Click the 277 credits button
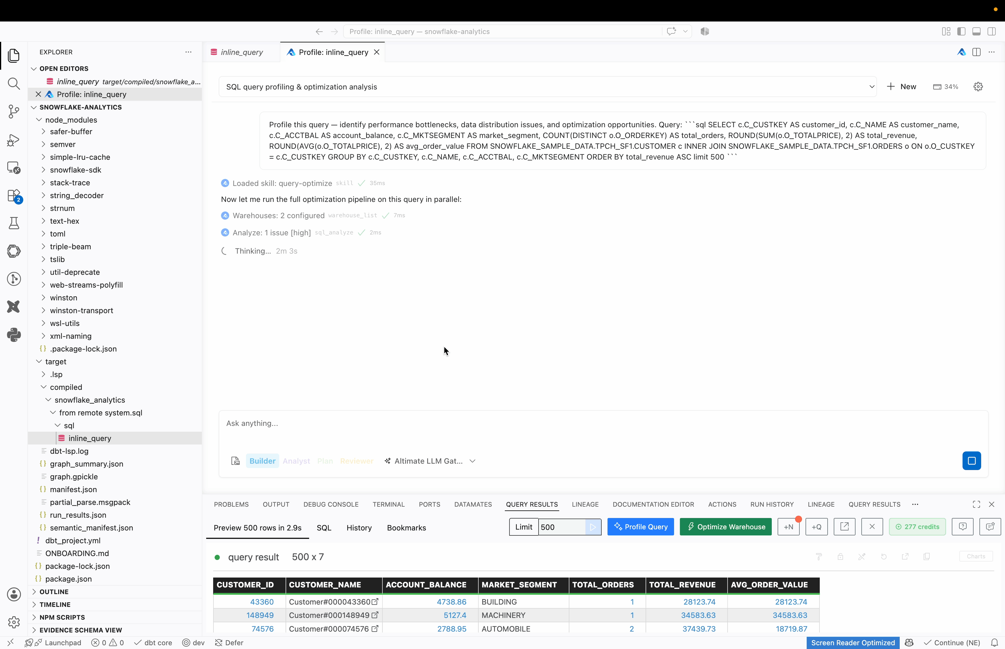The width and height of the screenshot is (1005, 649). (x=917, y=527)
